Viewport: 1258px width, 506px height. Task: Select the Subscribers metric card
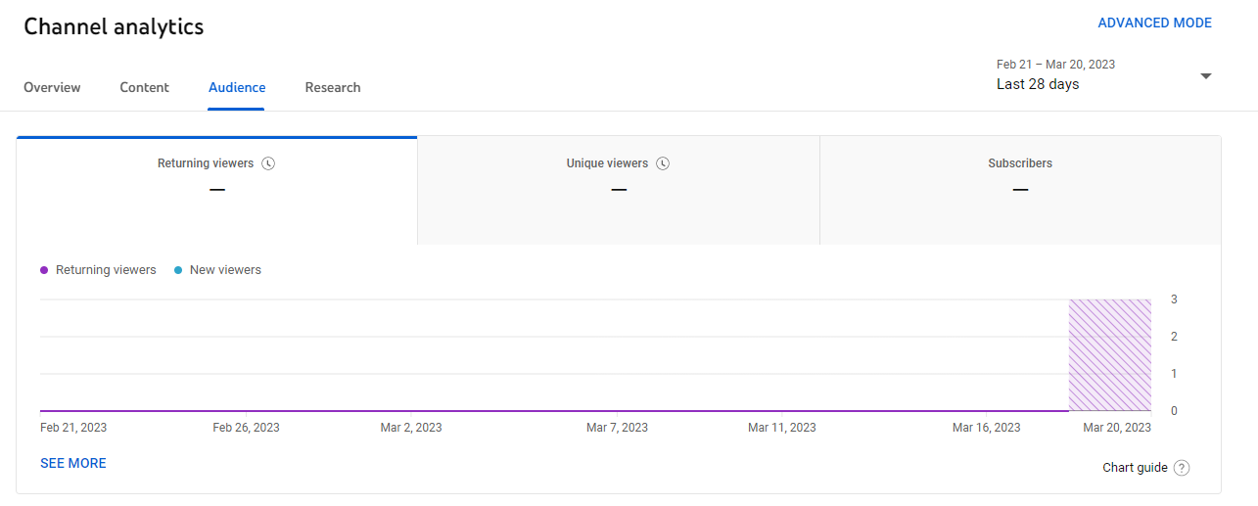1021,191
